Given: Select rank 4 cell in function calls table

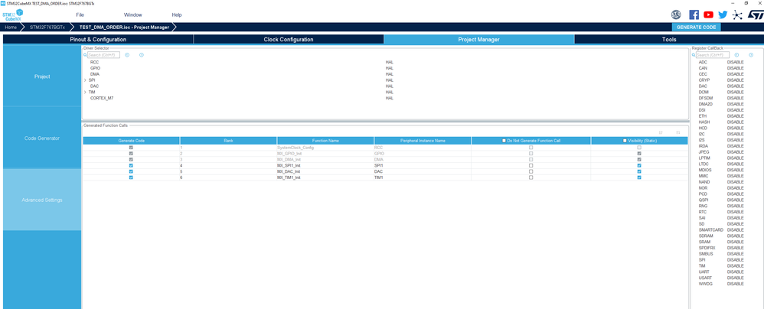Looking at the screenshot, I should 228,165.
